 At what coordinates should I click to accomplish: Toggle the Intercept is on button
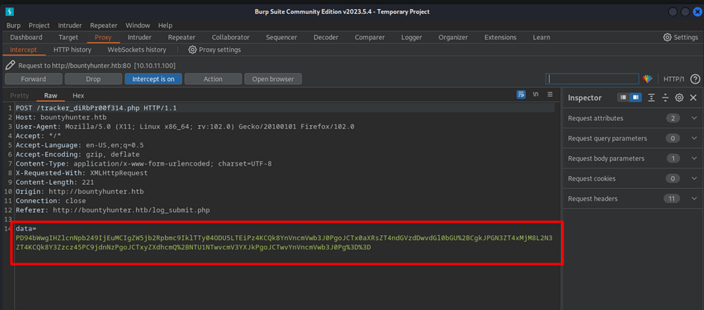[x=153, y=79]
